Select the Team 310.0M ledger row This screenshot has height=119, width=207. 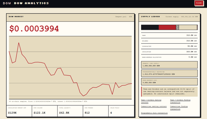(169, 35)
